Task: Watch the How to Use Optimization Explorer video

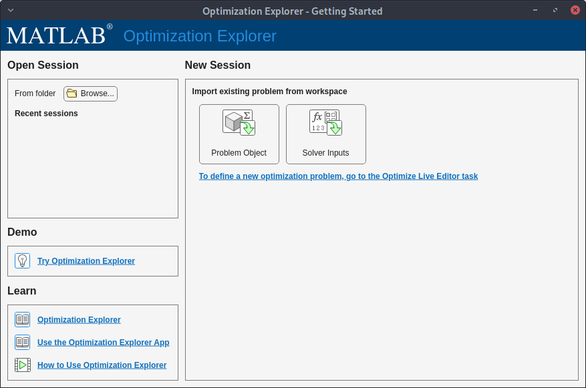Action: point(102,365)
